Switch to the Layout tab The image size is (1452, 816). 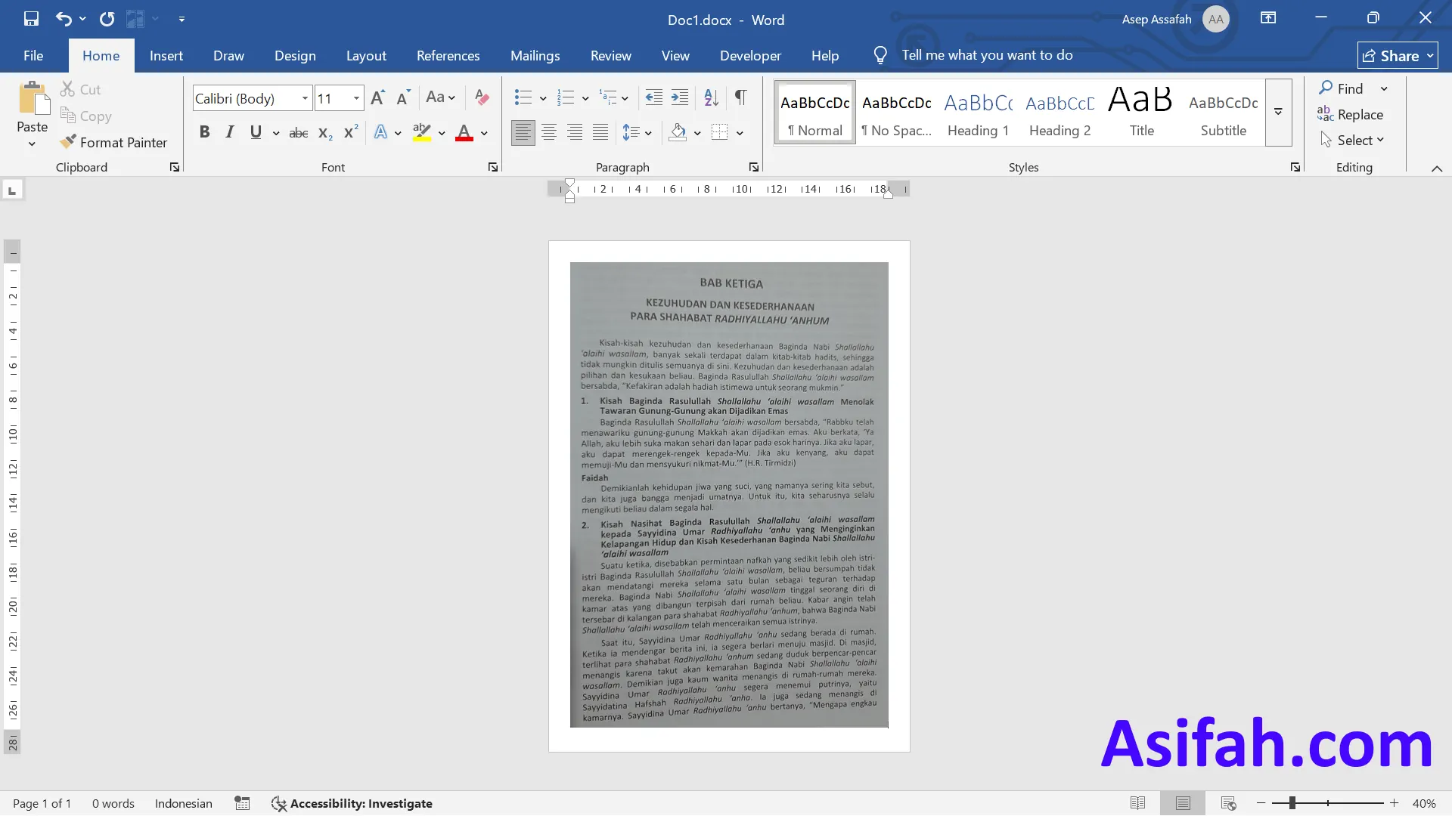(x=366, y=55)
